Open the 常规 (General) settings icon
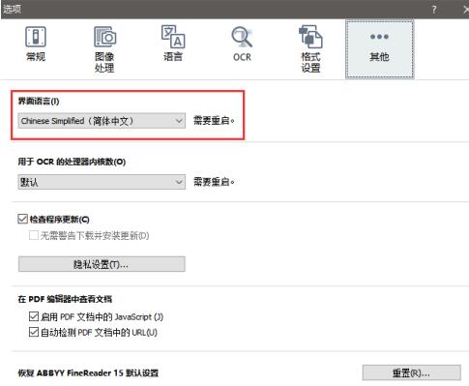The image size is (469, 386). (x=36, y=37)
